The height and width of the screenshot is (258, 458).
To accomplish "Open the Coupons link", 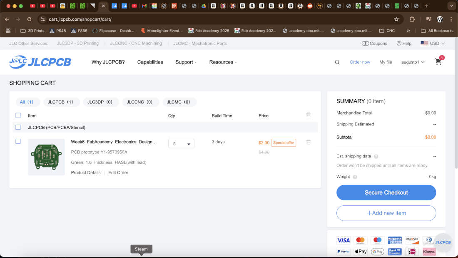I will 375,44.
